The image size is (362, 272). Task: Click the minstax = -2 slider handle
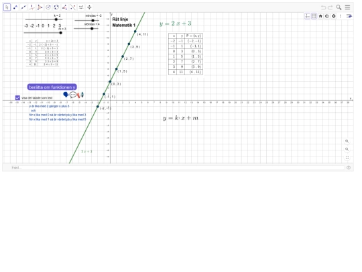[x=93, y=20]
